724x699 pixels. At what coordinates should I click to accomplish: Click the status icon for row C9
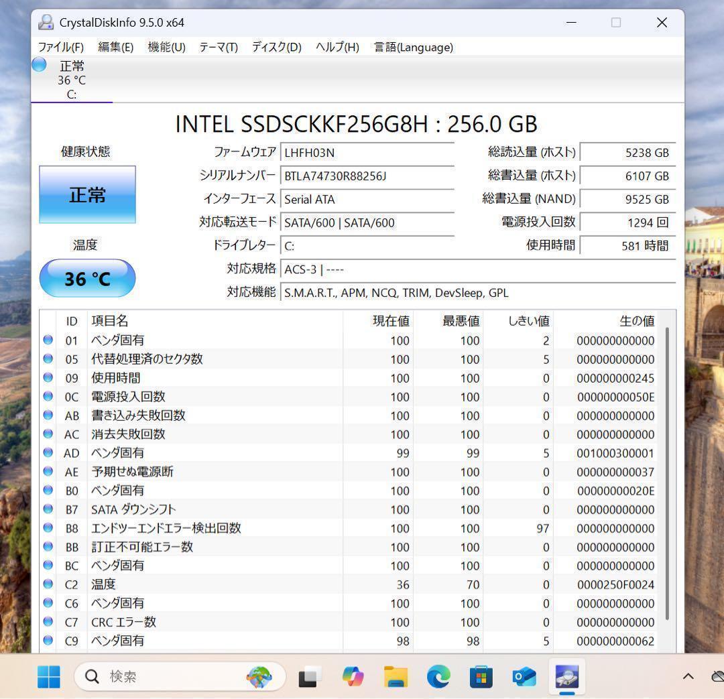point(48,641)
